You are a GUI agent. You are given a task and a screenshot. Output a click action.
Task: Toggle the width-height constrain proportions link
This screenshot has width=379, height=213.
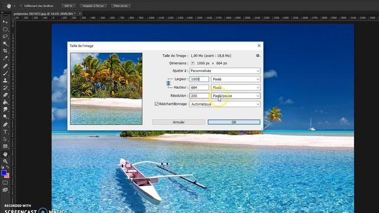(x=168, y=83)
